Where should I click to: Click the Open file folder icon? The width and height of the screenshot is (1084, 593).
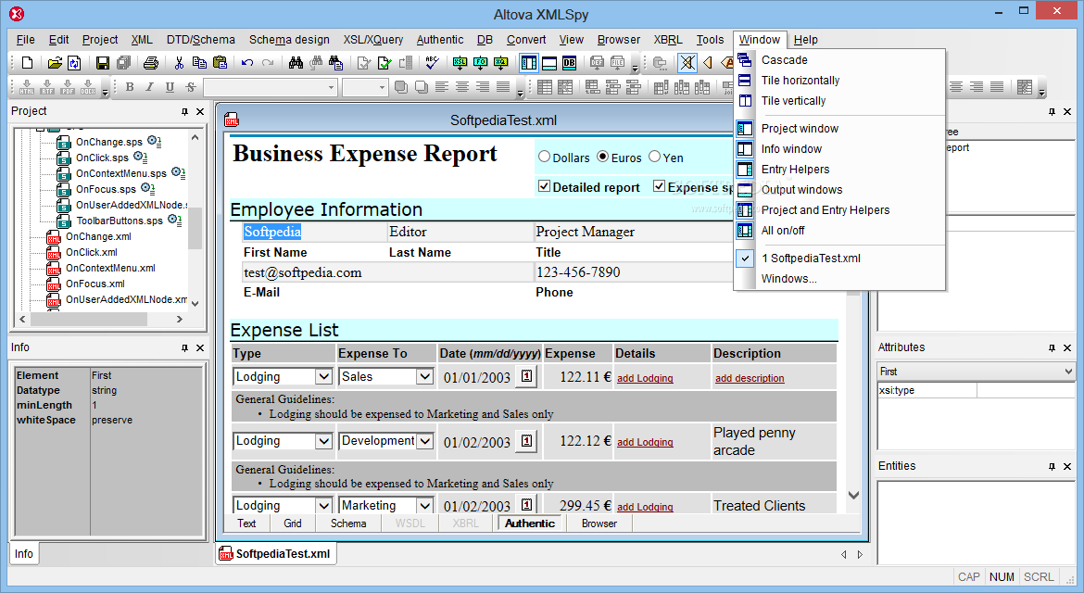tap(54, 63)
